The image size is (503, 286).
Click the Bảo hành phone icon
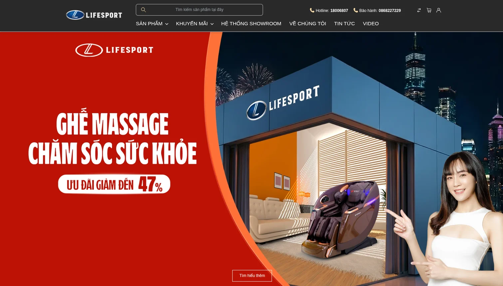[x=356, y=10]
